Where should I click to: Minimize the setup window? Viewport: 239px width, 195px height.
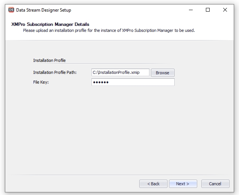click(x=191, y=10)
